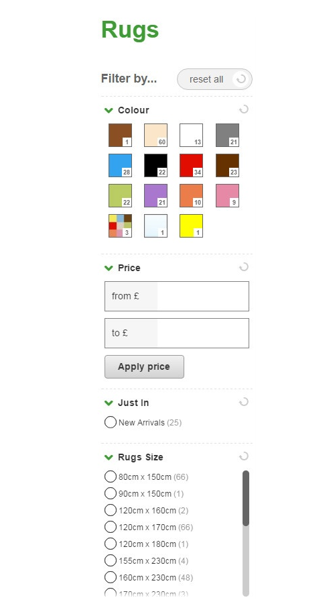Pick the yellow colour swatch

coord(191,225)
